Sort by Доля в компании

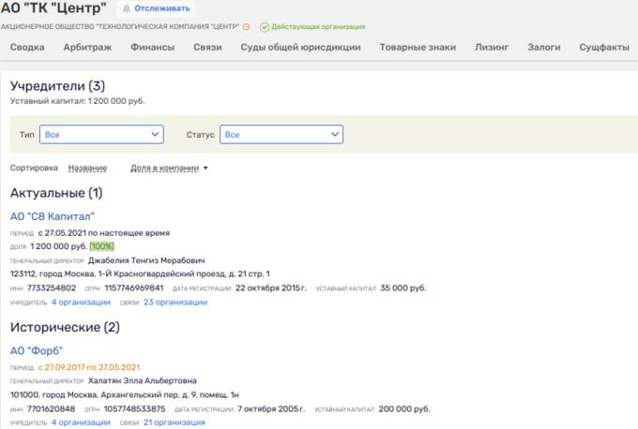[x=164, y=168]
